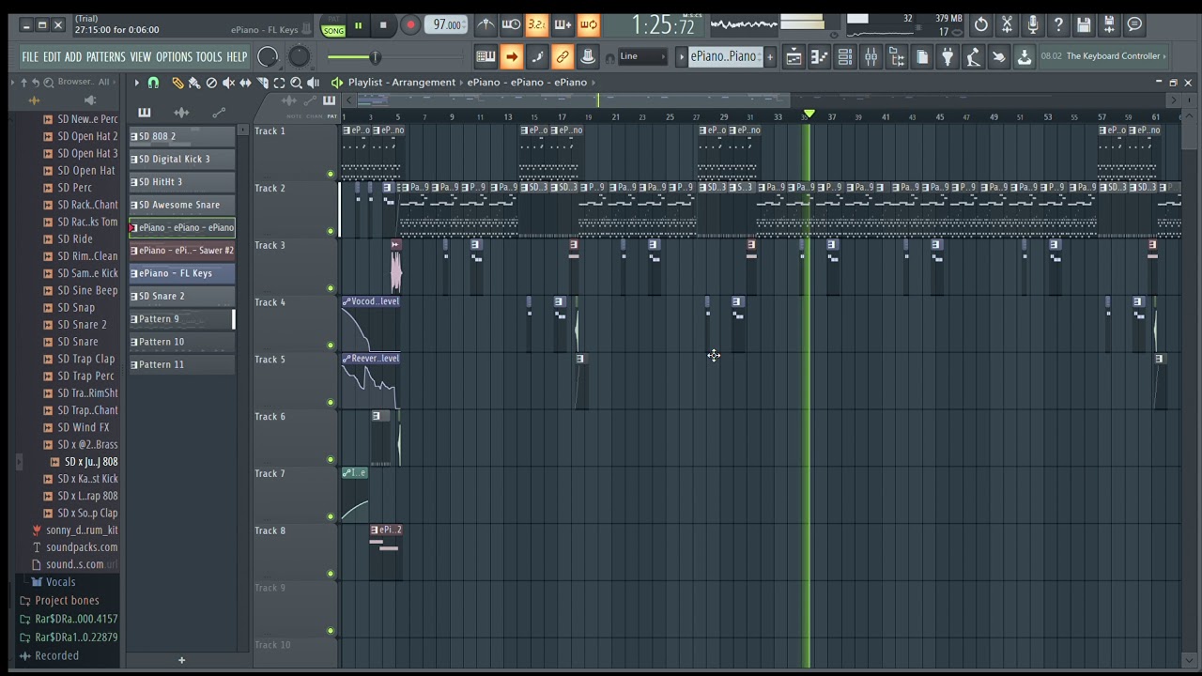Toggle wait for input before playing

pos(511,25)
